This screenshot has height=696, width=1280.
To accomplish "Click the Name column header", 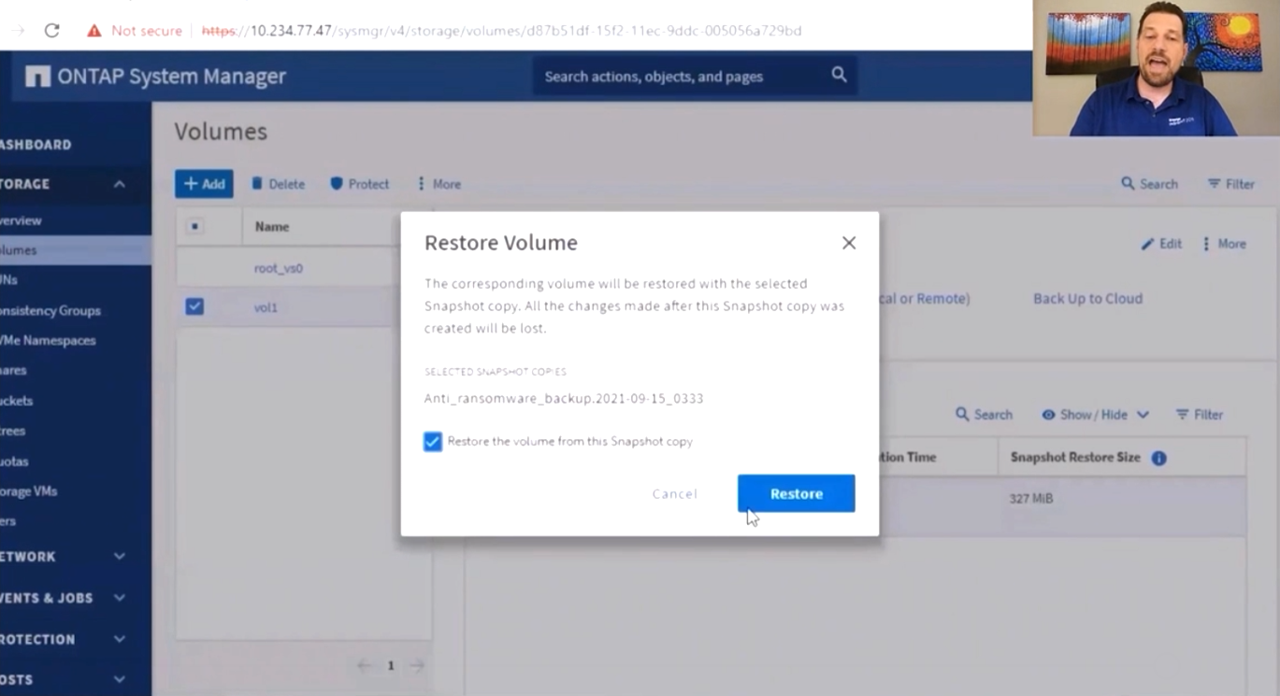I will (272, 226).
